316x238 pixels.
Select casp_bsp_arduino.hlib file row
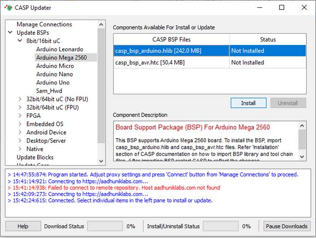(171, 51)
